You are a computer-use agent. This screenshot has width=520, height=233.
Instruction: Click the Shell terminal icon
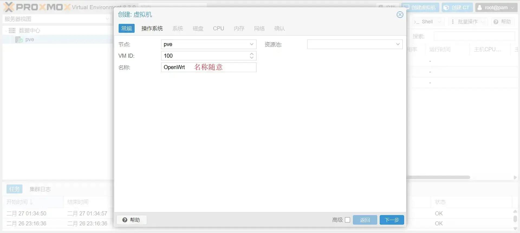417,22
